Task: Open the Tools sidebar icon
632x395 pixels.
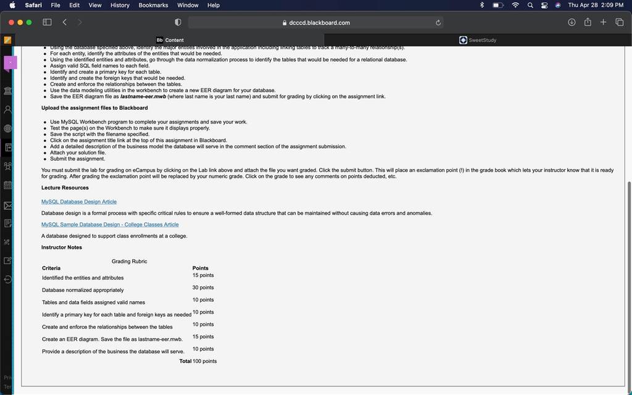Action: coord(7,242)
